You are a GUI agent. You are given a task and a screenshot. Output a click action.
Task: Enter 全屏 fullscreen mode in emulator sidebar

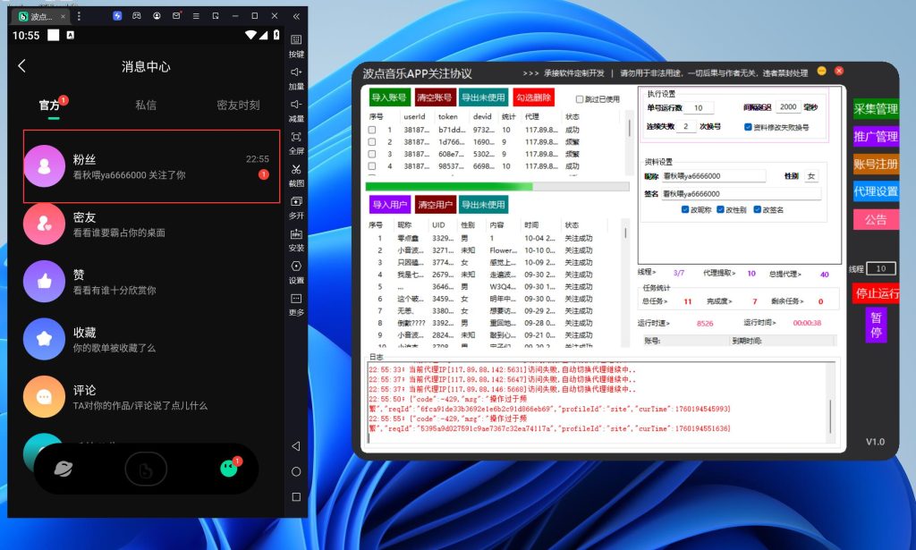point(296,137)
